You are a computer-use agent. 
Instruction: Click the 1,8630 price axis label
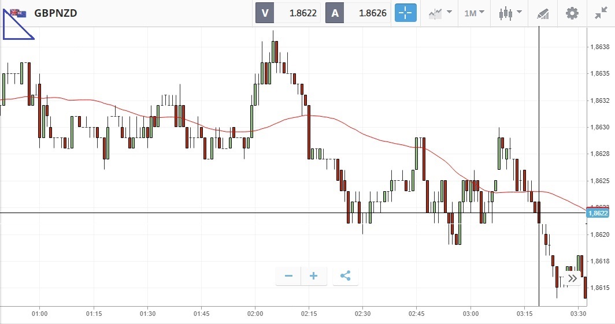pyautogui.click(x=599, y=127)
